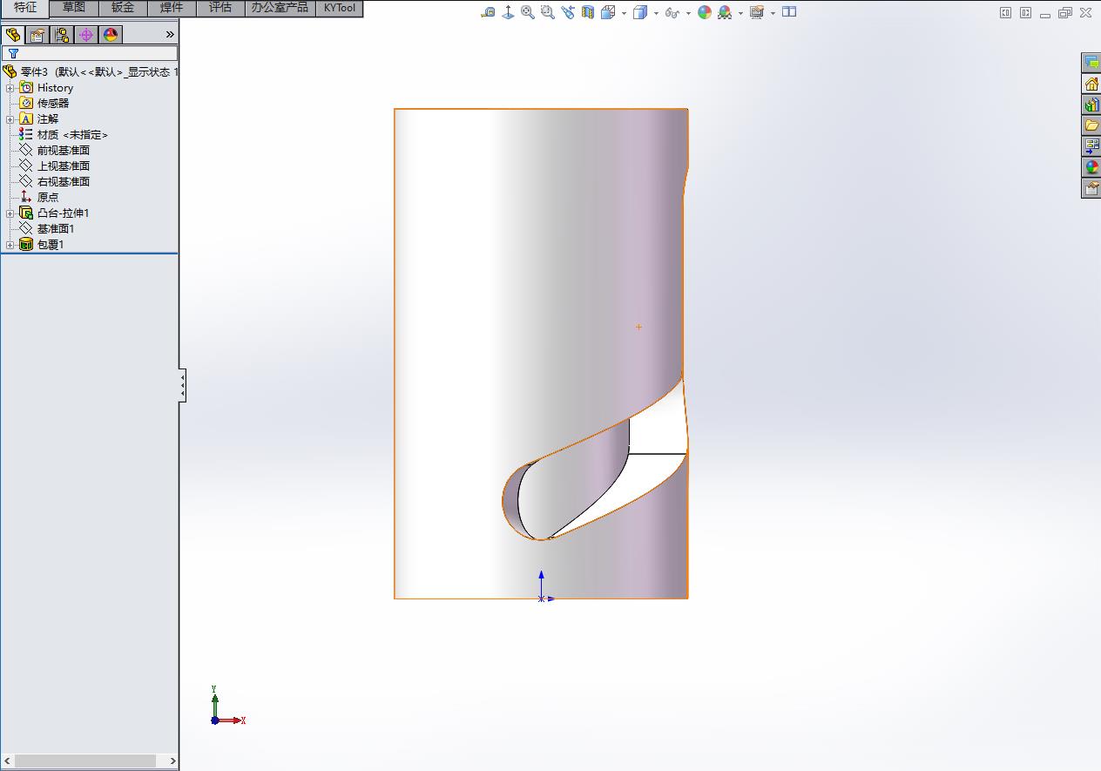1101x771 pixels.
Task: Click the Apply Scene icon
Action: pyautogui.click(x=725, y=12)
